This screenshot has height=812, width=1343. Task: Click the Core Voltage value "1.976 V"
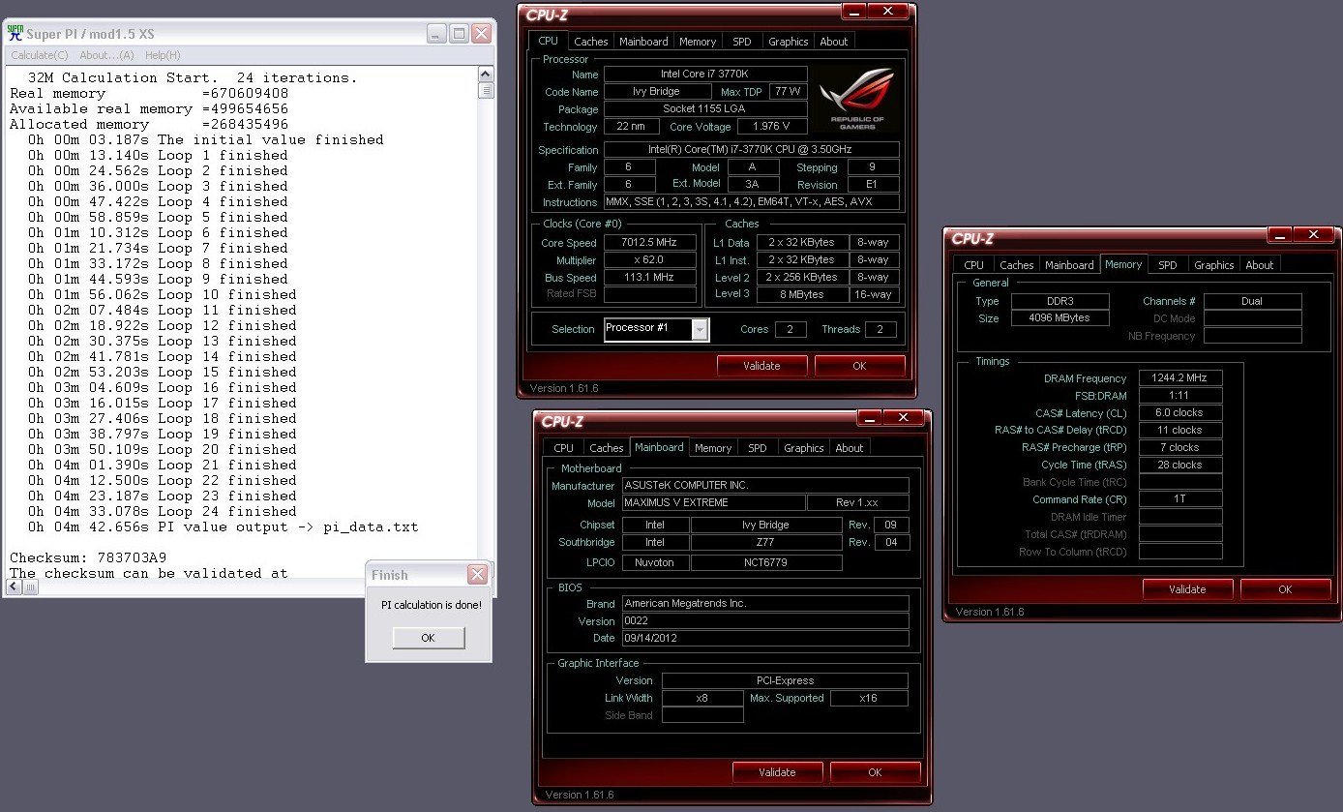772,127
